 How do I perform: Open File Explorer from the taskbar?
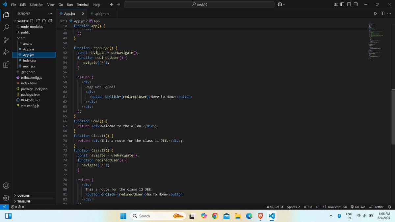238,216
